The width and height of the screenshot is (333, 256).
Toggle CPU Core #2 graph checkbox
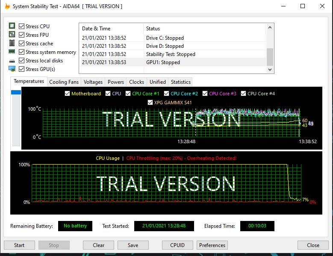[x=167, y=94]
